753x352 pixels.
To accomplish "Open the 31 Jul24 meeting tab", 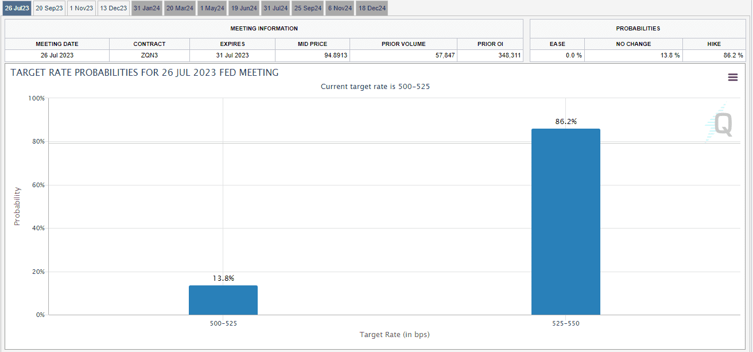I will click(275, 8).
